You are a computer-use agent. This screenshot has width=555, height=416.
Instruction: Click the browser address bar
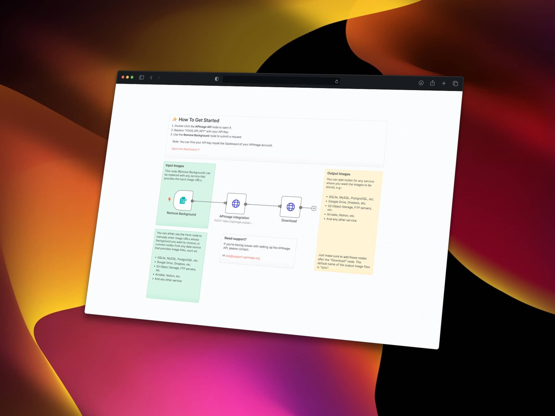tap(281, 80)
